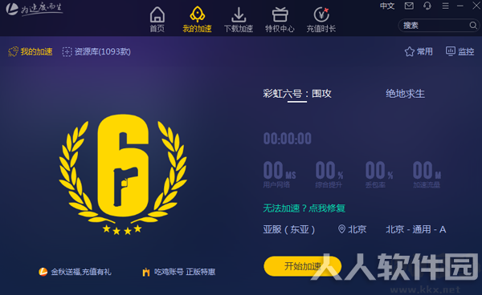Click the 开始加速 start button
This screenshot has width=482, height=295.
(303, 266)
